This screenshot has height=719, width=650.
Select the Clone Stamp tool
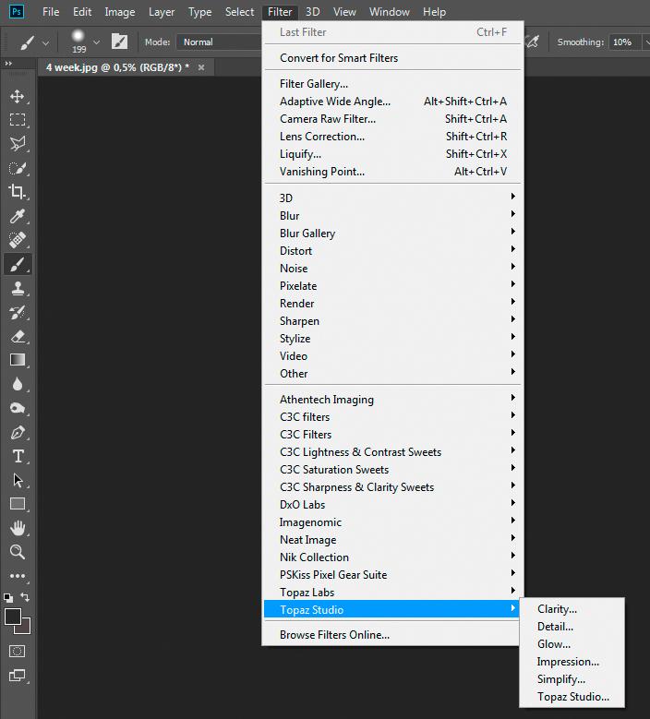18,288
